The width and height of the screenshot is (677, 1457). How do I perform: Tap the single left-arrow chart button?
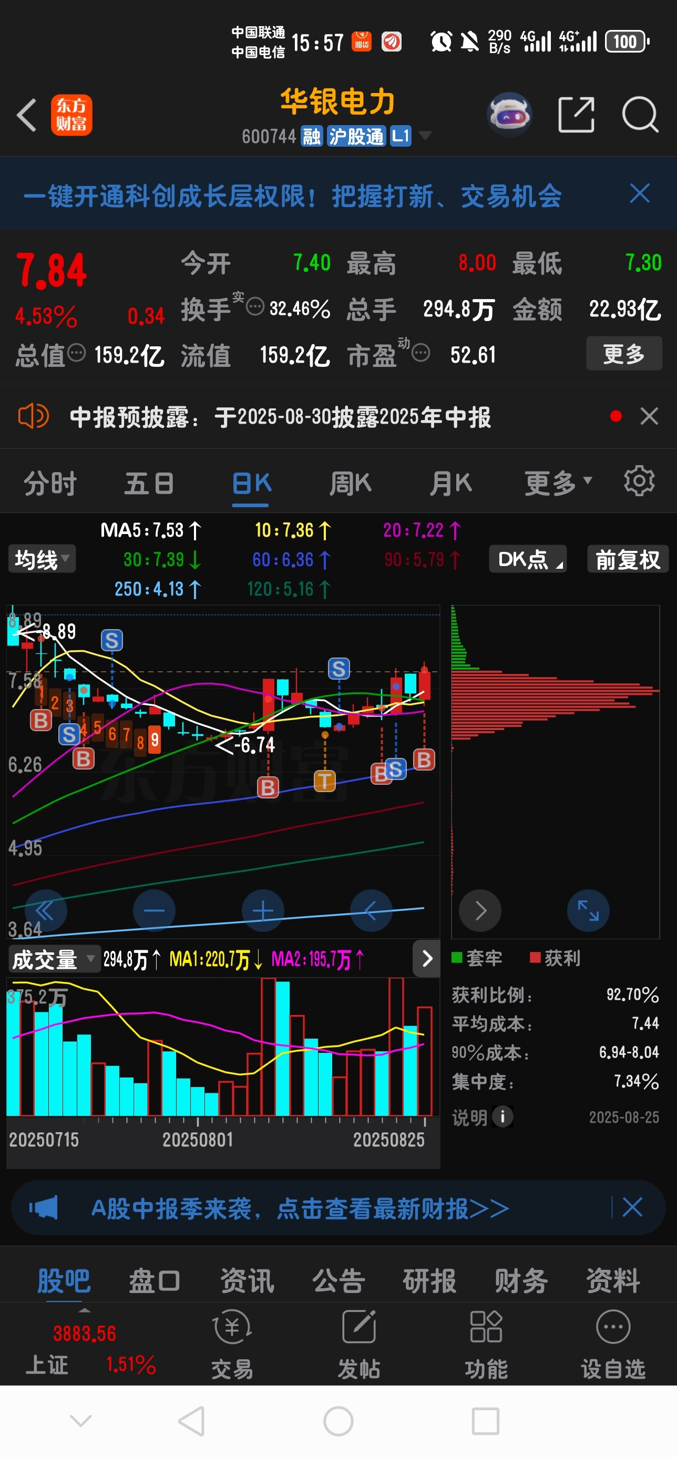(x=372, y=911)
